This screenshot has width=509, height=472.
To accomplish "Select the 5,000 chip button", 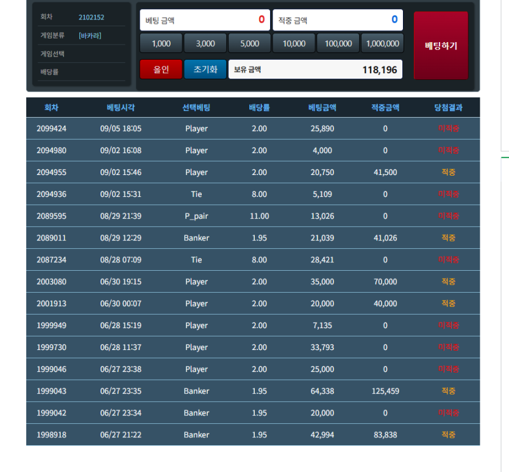I will [x=250, y=43].
